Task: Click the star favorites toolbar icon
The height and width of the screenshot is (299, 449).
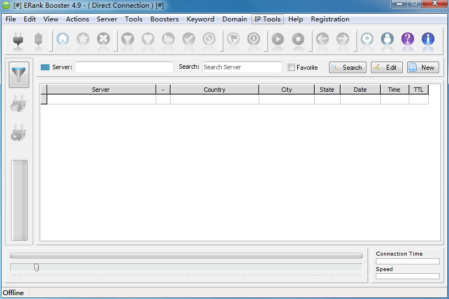Action: pos(83,39)
